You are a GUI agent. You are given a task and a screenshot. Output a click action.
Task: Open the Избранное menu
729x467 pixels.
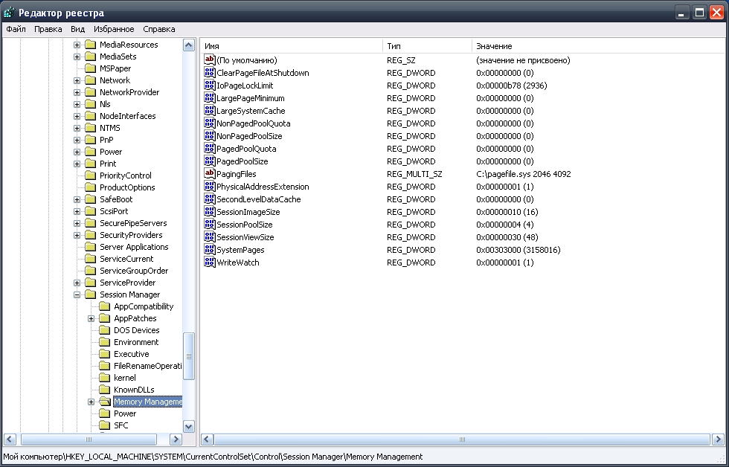point(114,29)
